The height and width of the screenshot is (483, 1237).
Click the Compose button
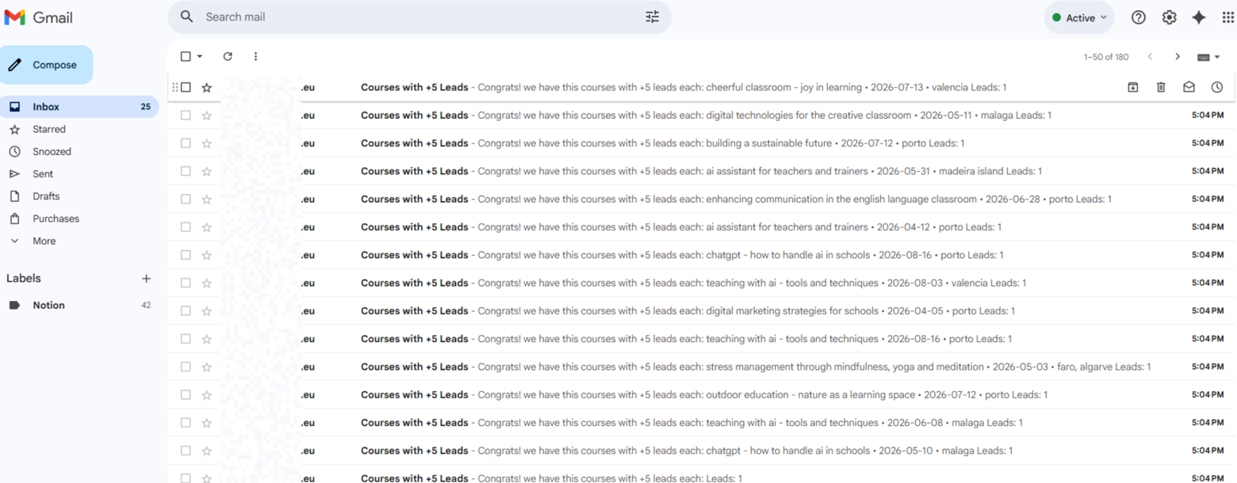point(47,65)
